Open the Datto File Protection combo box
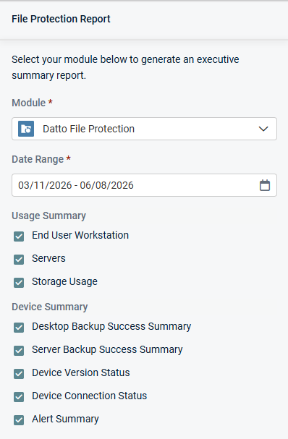This screenshot has width=288, height=439. pos(144,129)
